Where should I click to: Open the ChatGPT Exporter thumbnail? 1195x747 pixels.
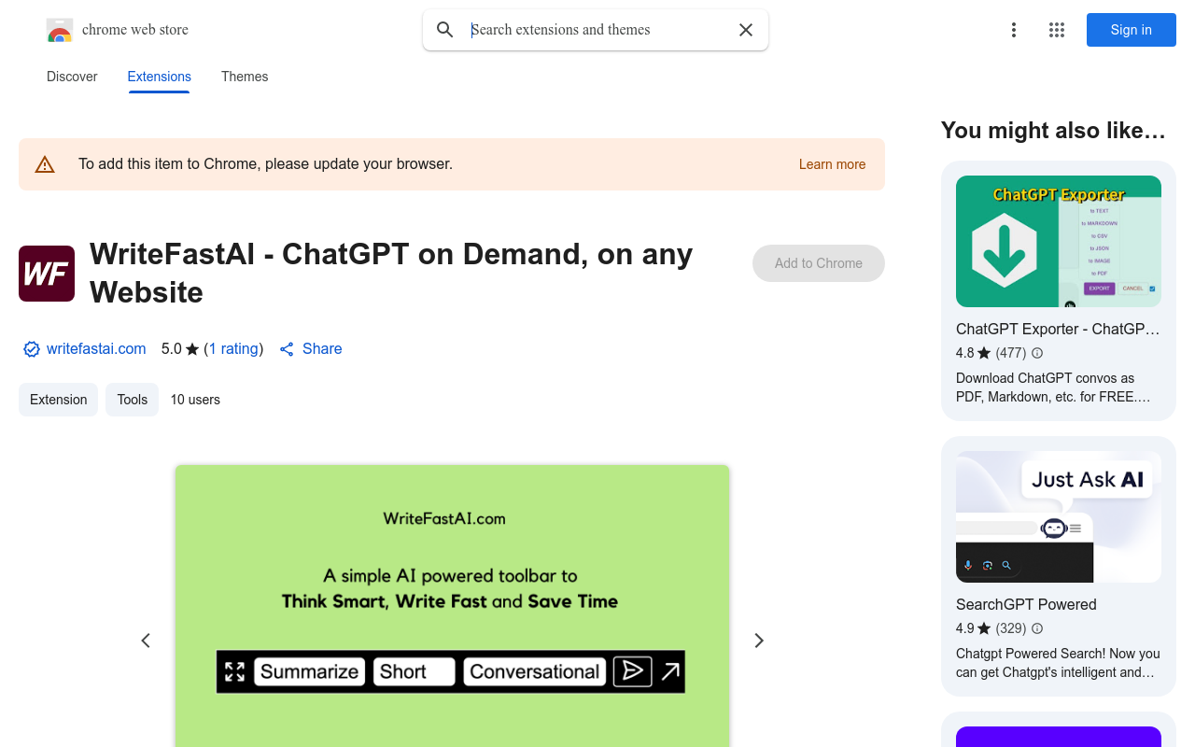click(1059, 241)
